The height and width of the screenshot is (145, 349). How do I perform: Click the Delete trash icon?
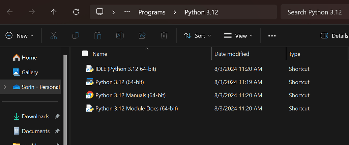164,36
